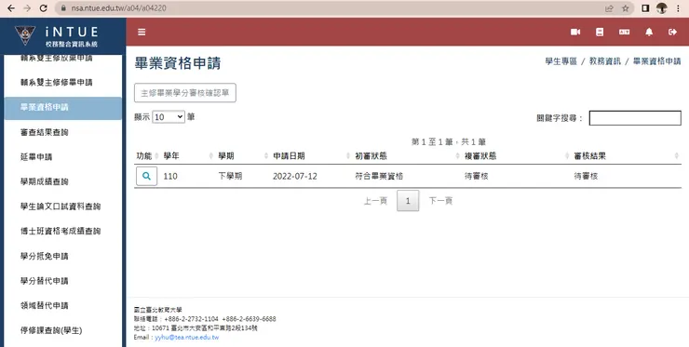The height and width of the screenshot is (347, 689).
Task: Click the share page icon in address bar
Action: [609, 8]
